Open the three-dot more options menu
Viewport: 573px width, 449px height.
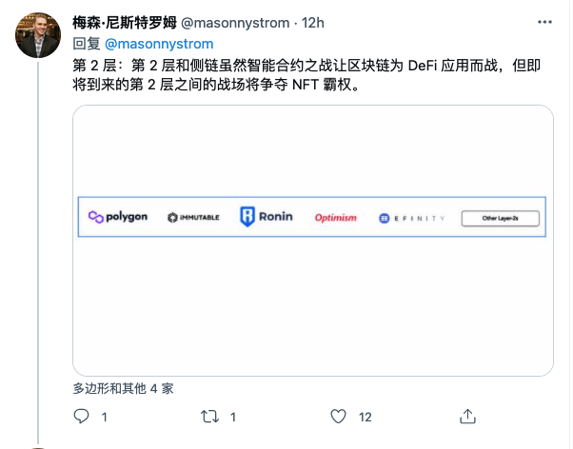(x=544, y=22)
